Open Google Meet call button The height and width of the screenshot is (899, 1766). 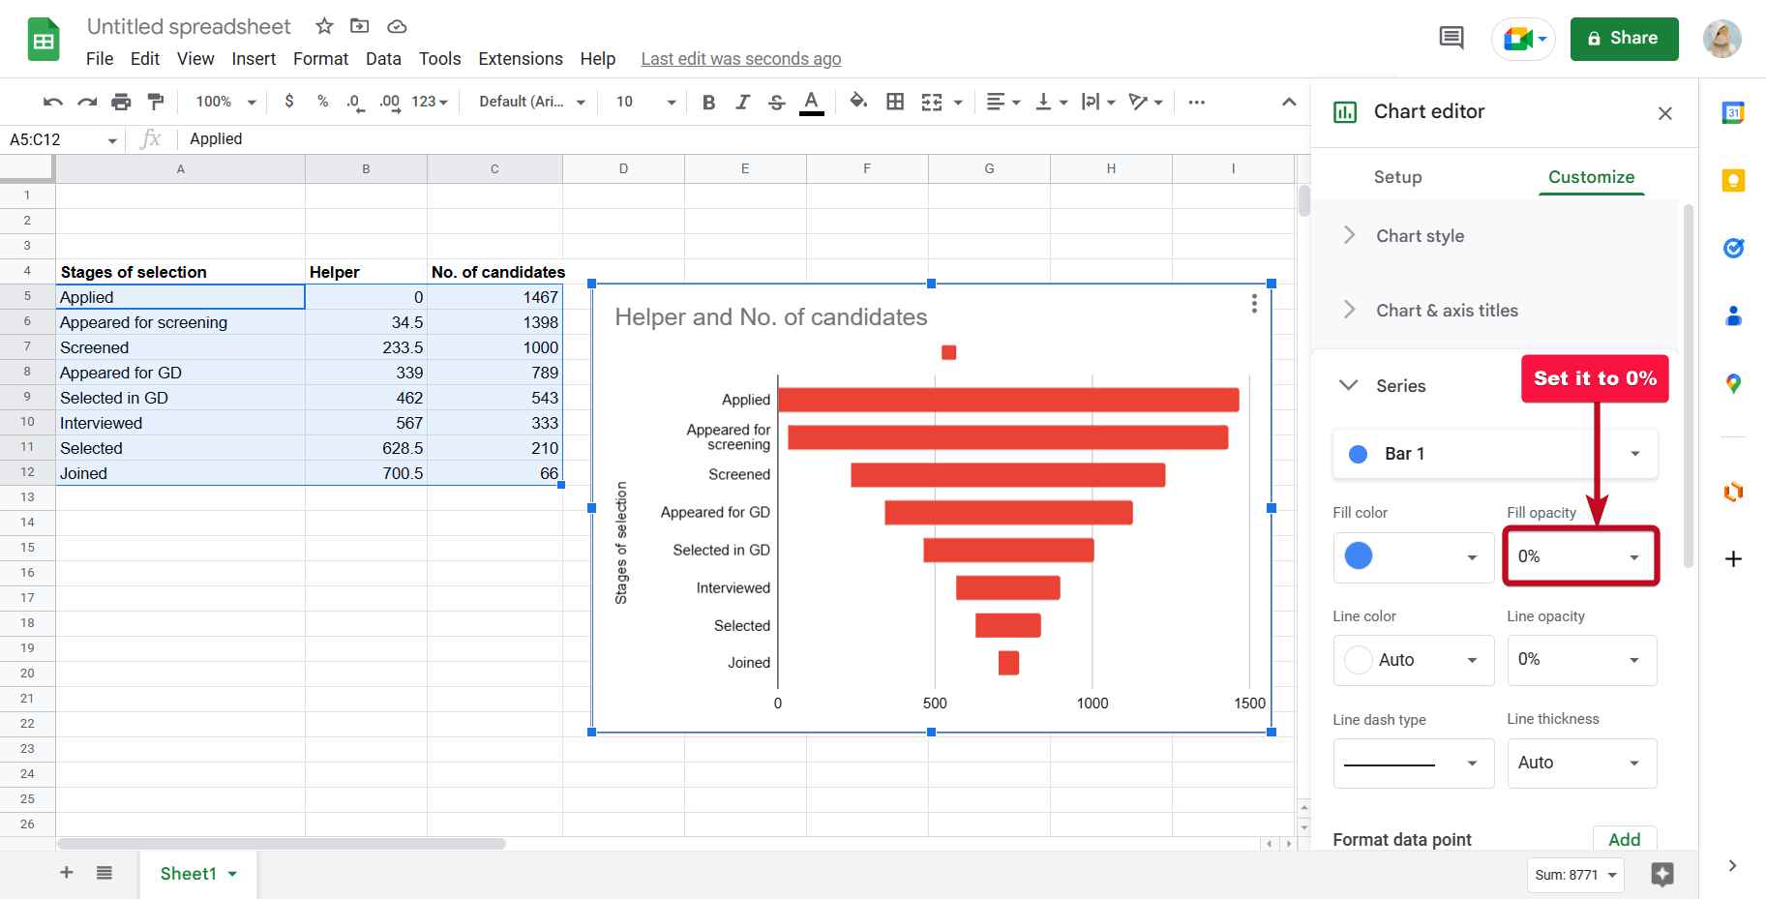click(1524, 39)
